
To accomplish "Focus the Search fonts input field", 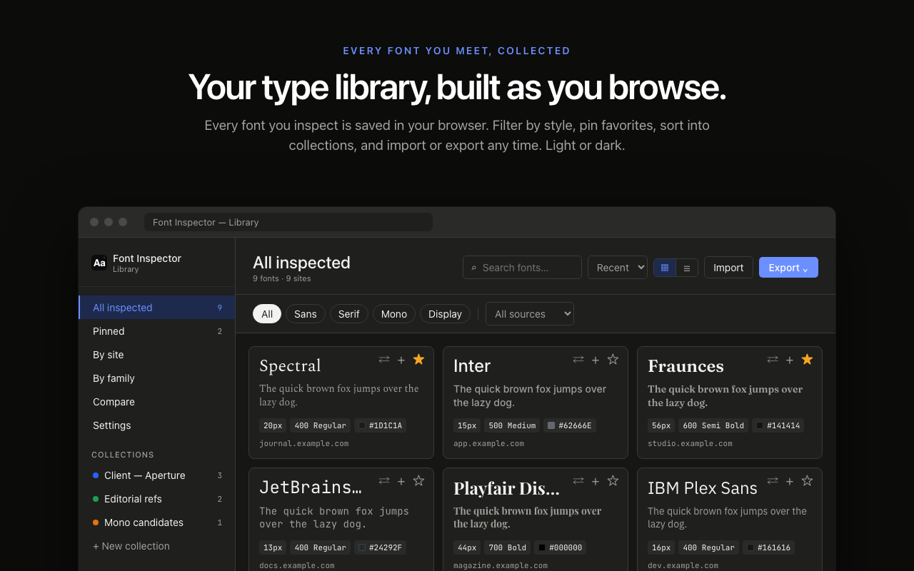I will pyautogui.click(x=523, y=268).
